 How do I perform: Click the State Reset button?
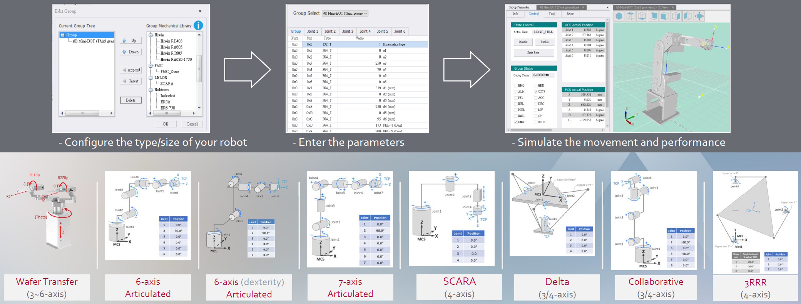tap(533, 53)
